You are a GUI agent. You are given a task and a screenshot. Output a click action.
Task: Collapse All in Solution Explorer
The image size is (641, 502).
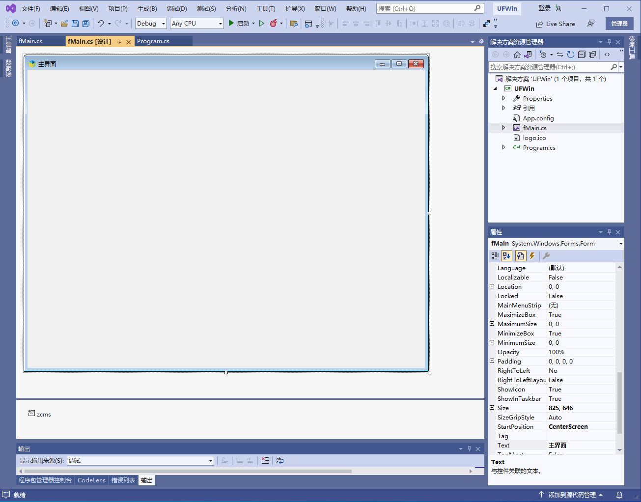coord(582,55)
